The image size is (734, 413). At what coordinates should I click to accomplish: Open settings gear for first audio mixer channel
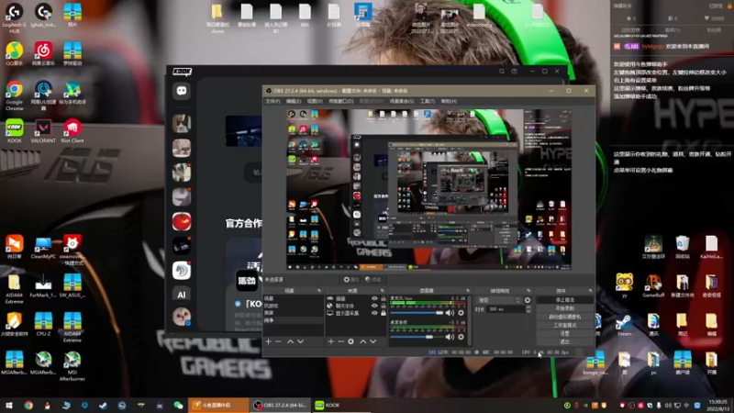462,313
